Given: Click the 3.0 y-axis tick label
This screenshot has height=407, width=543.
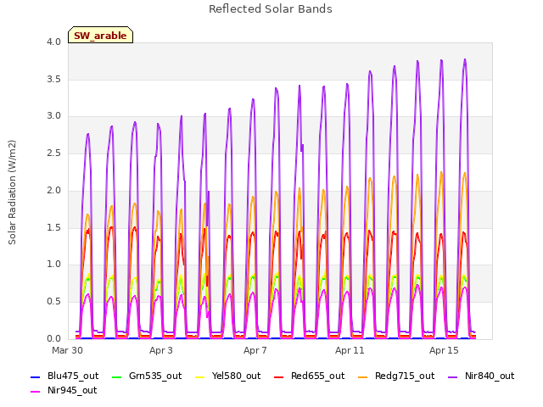Looking at the screenshot, I should (53, 116).
